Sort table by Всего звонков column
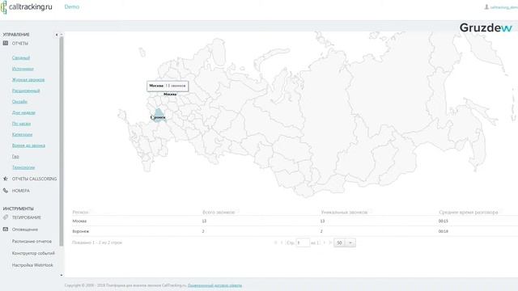This screenshot has height=291, width=518. pos(219,212)
